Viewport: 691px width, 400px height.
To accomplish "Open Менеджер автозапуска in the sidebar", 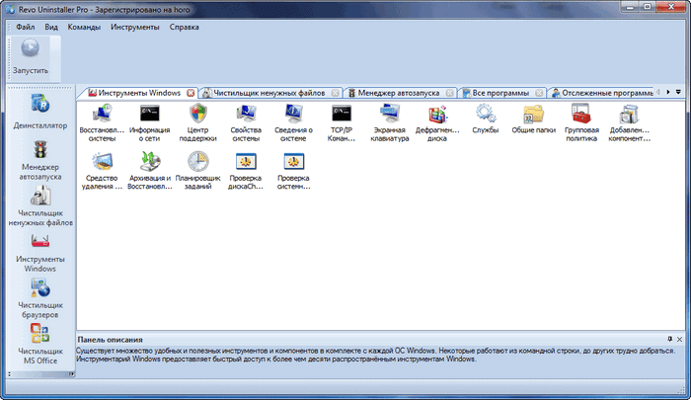I will tap(40, 160).
